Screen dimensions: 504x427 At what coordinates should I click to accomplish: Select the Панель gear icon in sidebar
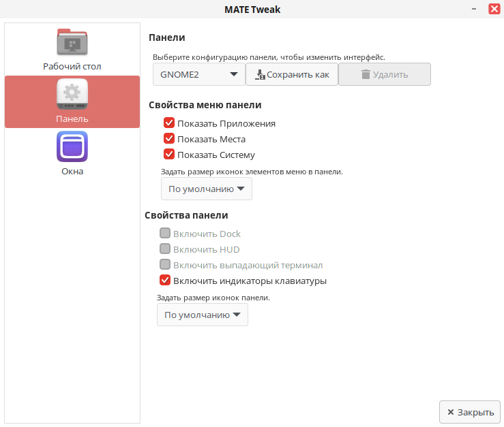pos(72,95)
